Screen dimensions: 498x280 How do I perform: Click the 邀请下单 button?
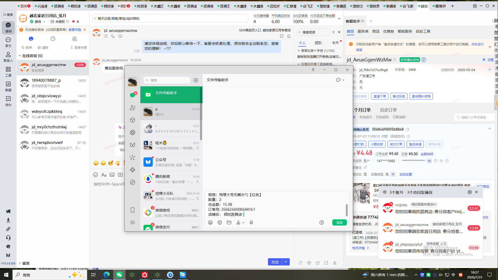(x=379, y=96)
